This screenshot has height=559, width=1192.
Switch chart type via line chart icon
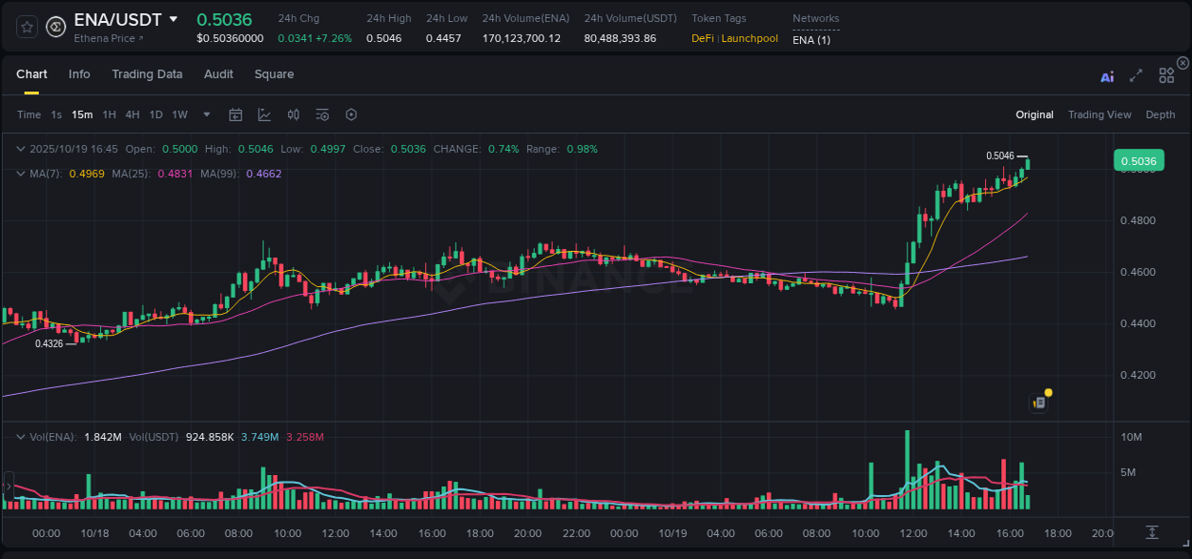264,114
